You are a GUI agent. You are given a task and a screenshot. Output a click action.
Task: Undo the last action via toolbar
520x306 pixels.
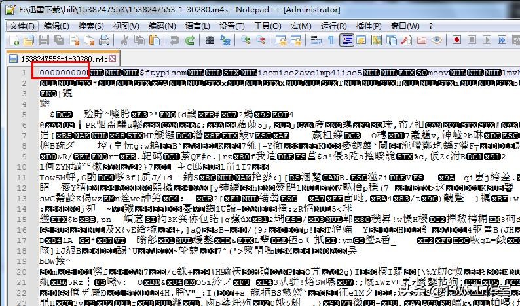(172, 41)
